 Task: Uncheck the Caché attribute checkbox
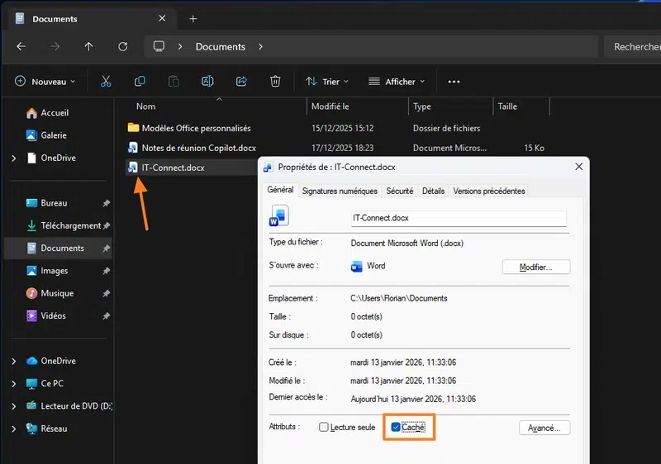396,428
